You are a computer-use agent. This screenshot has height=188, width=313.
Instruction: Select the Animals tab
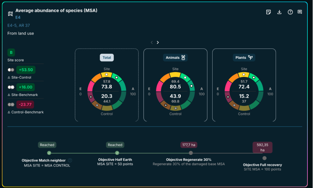click(x=175, y=58)
